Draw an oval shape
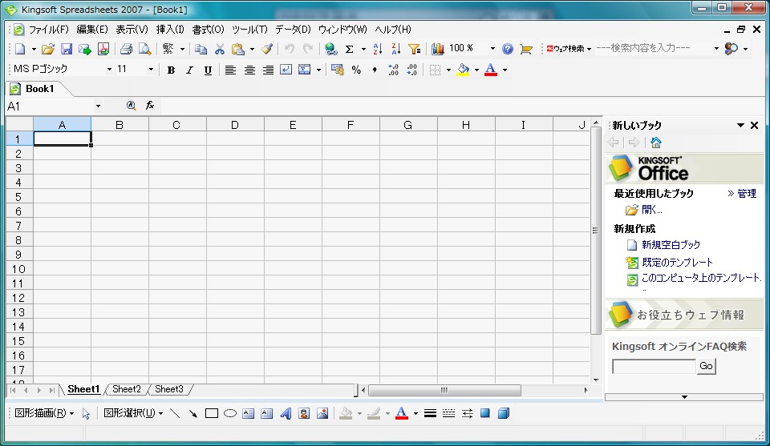The height and width of the screenshot is (446, 770). tap(230, 413)
